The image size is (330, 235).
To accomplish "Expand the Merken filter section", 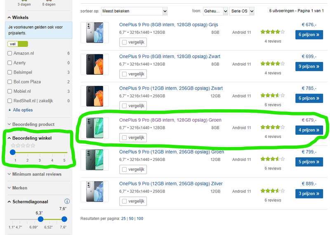I will pyautogui.click(x=17, y=188).
